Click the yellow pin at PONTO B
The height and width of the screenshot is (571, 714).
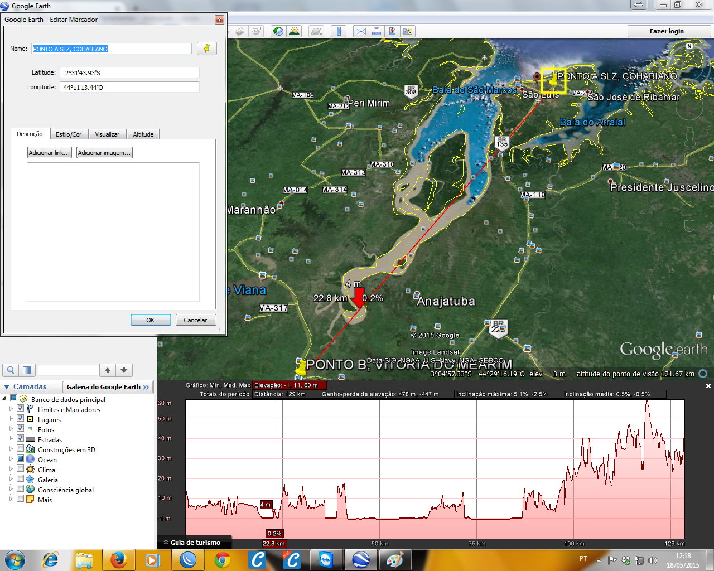[x=301, y=367]
